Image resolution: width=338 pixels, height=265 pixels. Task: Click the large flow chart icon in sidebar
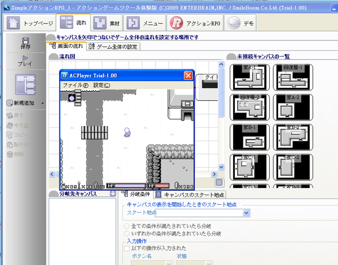click(x=25, y=84)
